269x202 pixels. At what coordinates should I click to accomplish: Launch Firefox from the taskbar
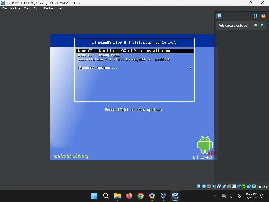coord(129,196)
